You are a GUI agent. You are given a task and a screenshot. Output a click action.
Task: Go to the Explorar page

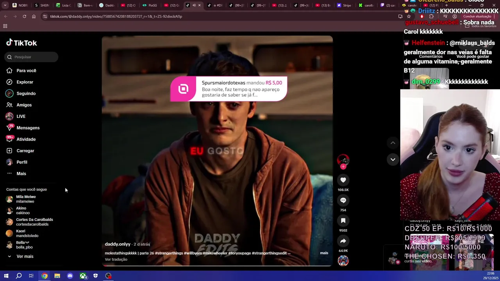(x=20, y=82)
